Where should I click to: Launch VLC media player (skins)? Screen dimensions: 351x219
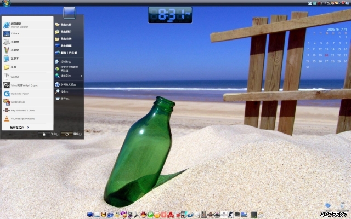28,119
